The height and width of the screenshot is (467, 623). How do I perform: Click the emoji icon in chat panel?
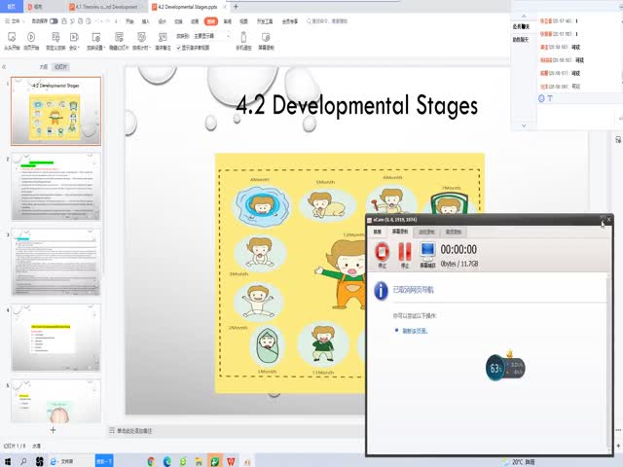541,98
